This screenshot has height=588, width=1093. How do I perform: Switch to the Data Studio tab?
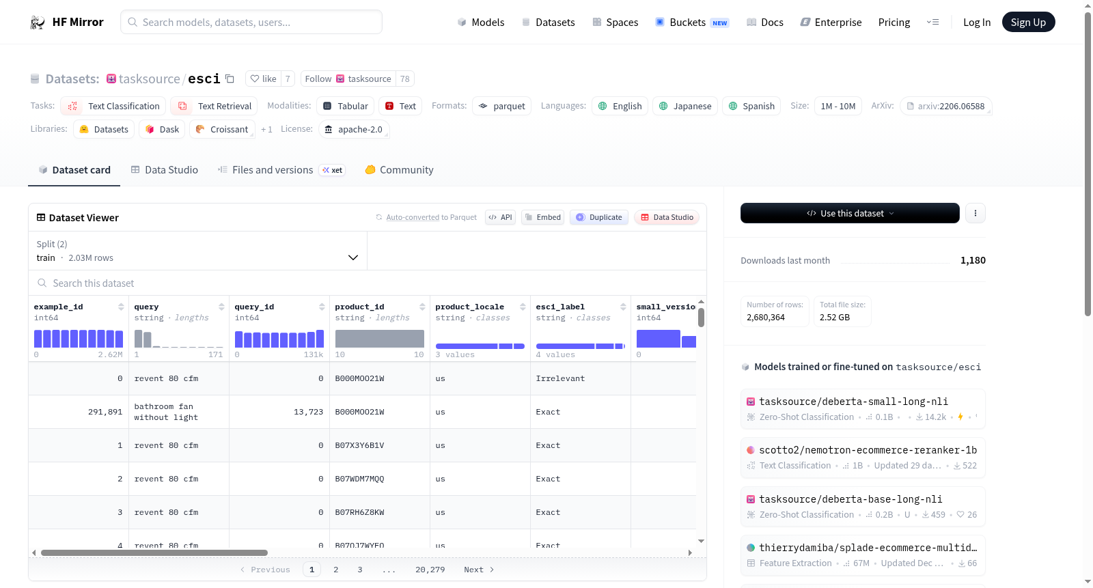pyautogui.click(x=164, y=170)
